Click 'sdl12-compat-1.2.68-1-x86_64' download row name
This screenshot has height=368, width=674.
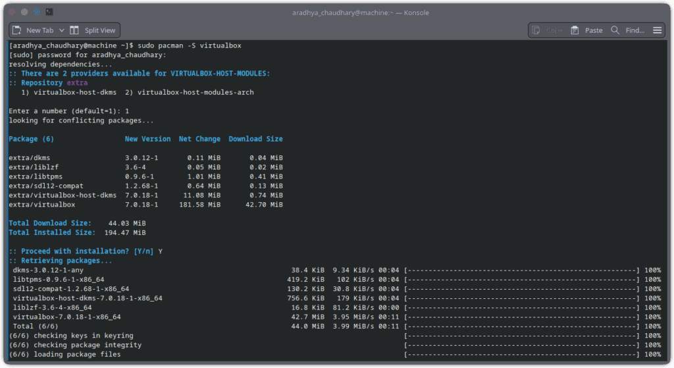tap(71, 289)
